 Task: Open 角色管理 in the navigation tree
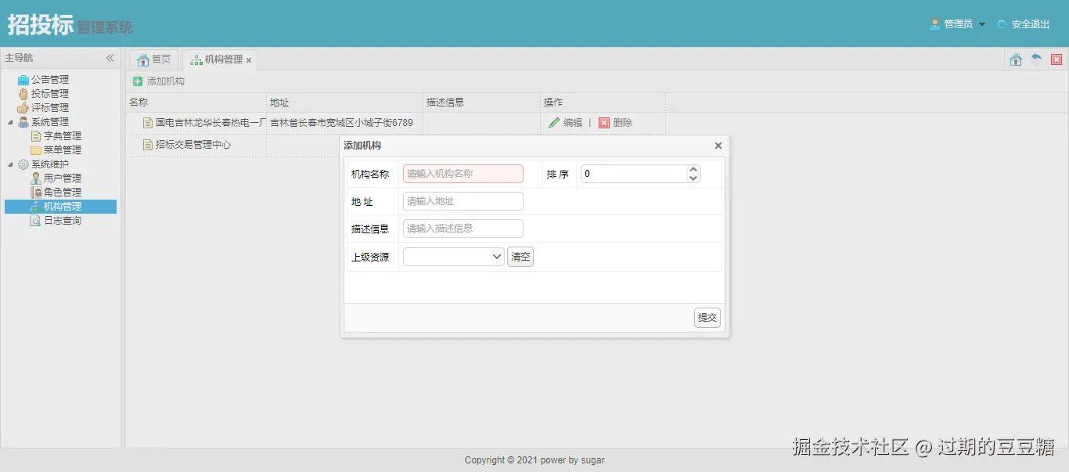[x=63, y=193]
